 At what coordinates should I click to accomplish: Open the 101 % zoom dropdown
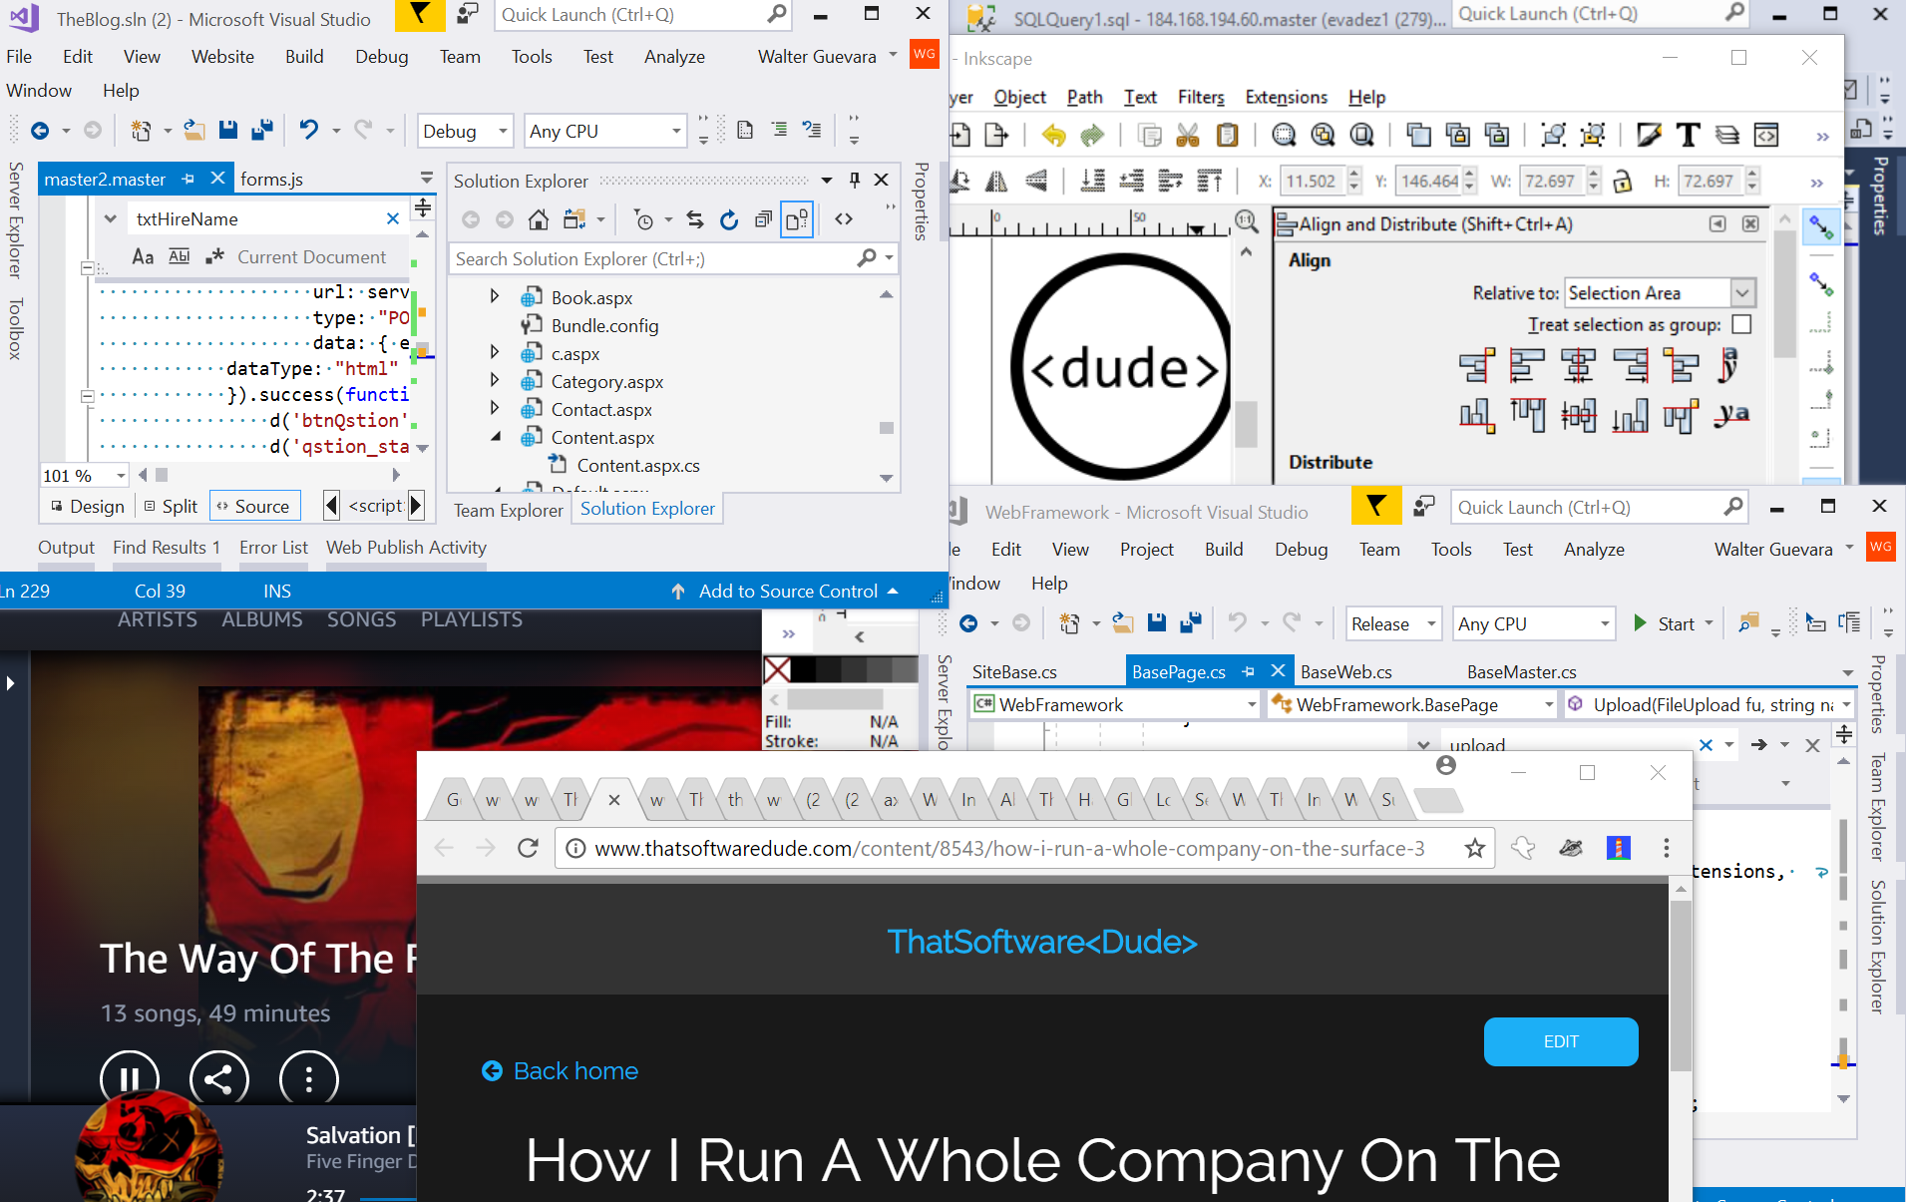tap(85, 476)
